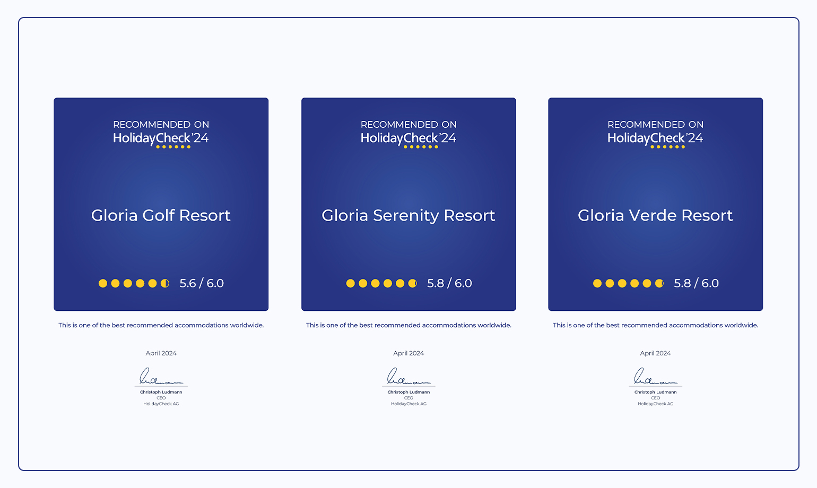Click 5.8 / 6.0 score on Verde card
817x488 pixels.
(696, 283)
